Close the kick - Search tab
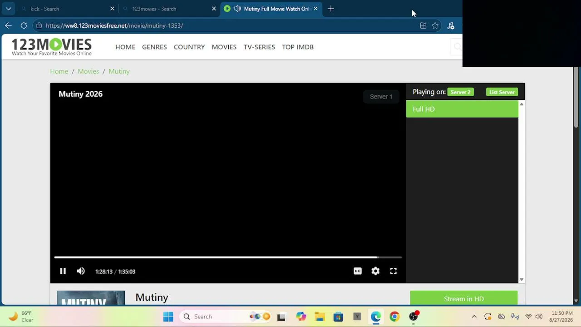 click(x=112, y=9)
